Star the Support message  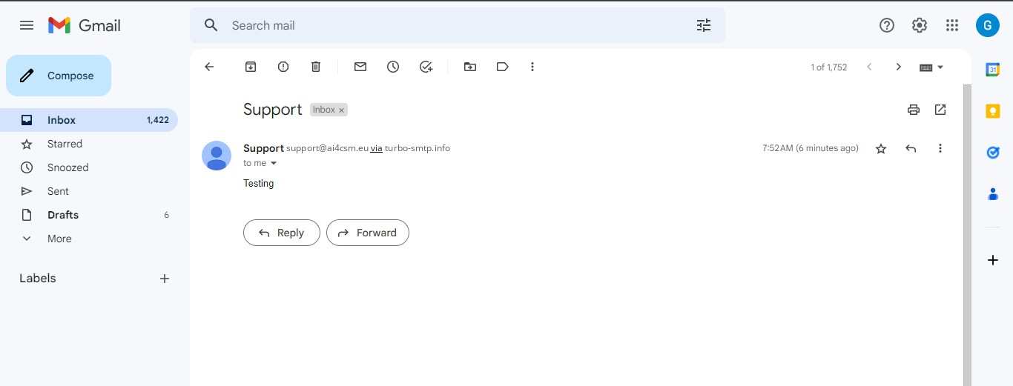pyautogui.click(x=881, y=149)
